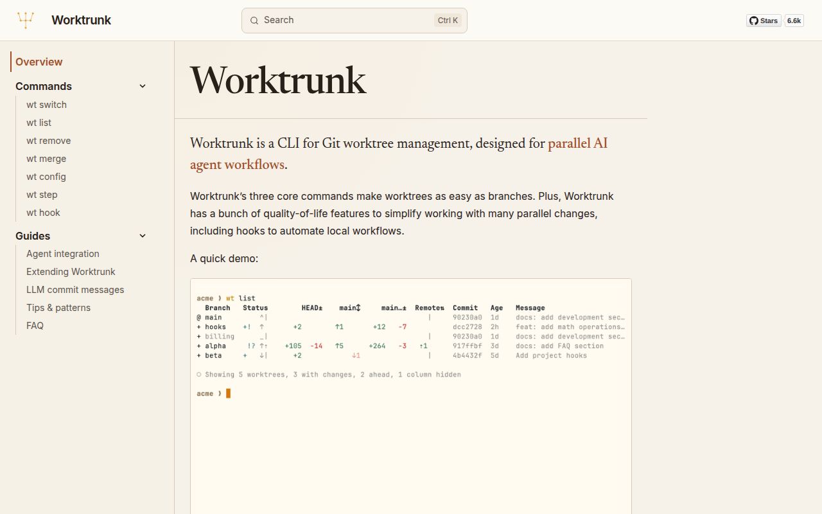Open the LLM commit messages guide

coord(75,290)
